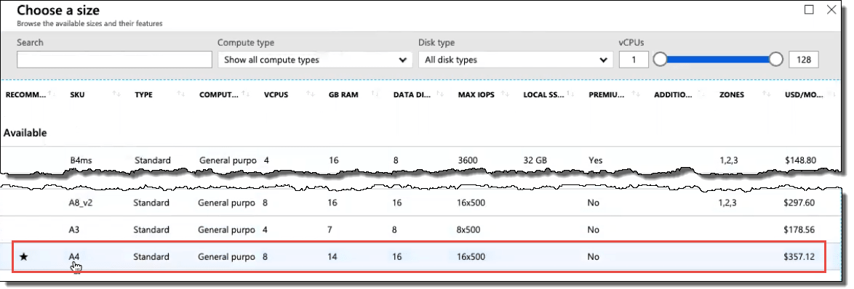
Task: Select the A3 SKU cell
Action: [74, 229]
